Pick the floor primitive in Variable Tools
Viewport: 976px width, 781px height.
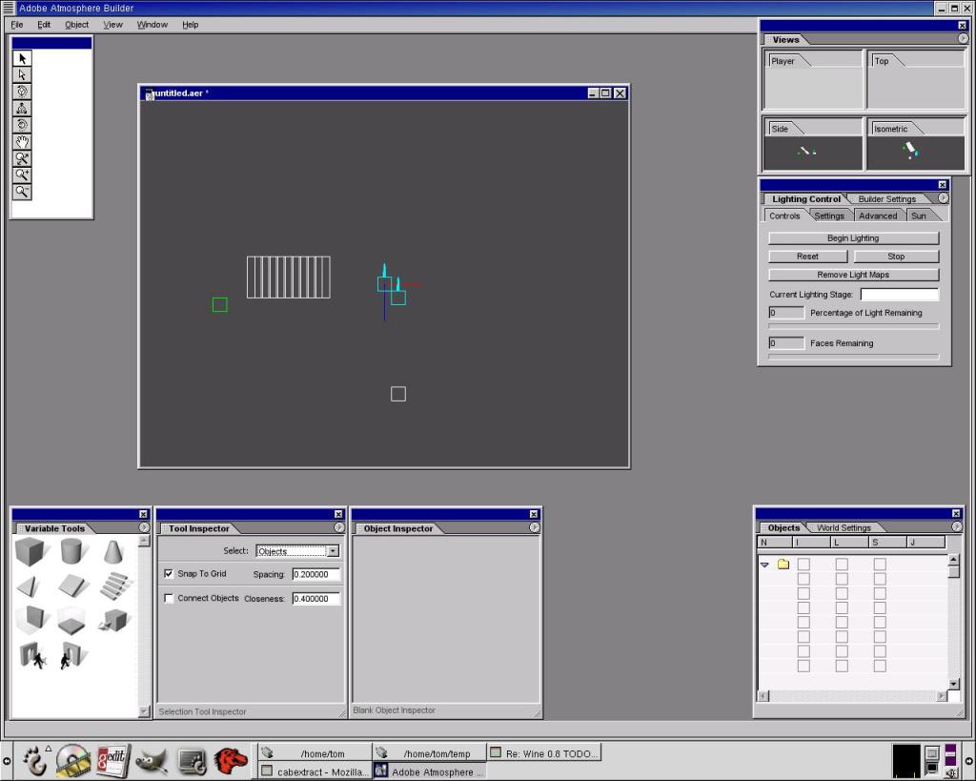tap(71, 620)
